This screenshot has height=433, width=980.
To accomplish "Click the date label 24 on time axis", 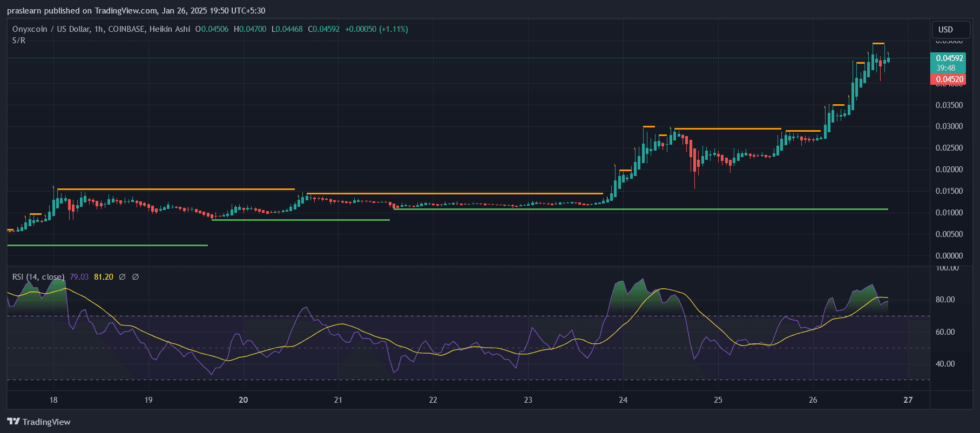I will (x=623, y=400).
